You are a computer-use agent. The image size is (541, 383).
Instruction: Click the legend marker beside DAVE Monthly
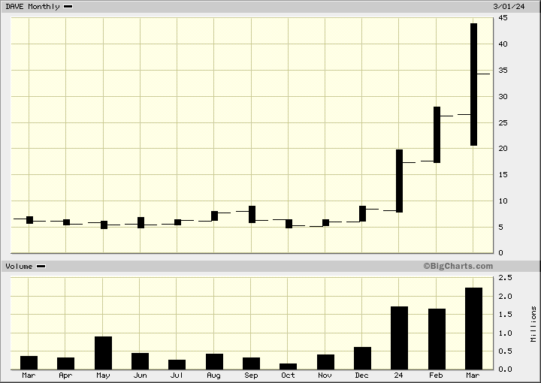[x=68, y=7]
